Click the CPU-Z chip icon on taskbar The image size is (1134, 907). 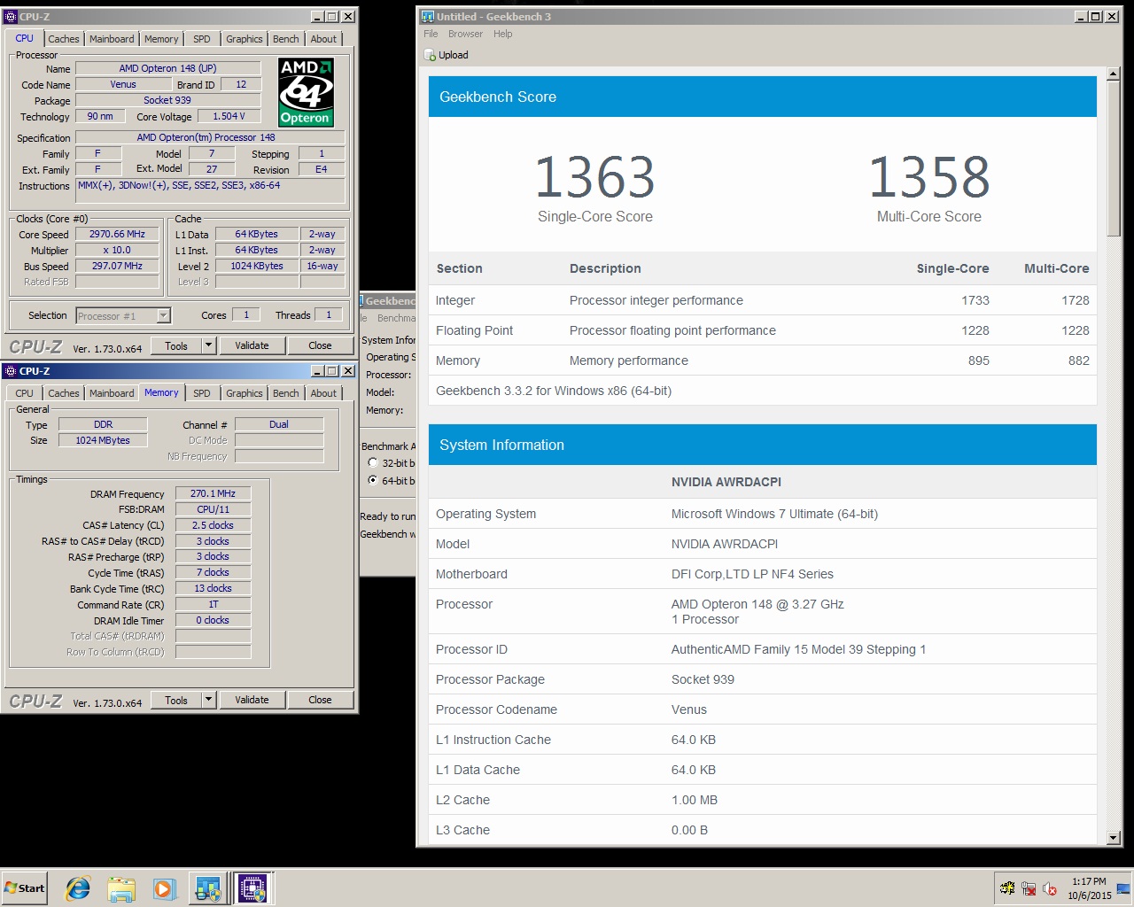(252, 888)
